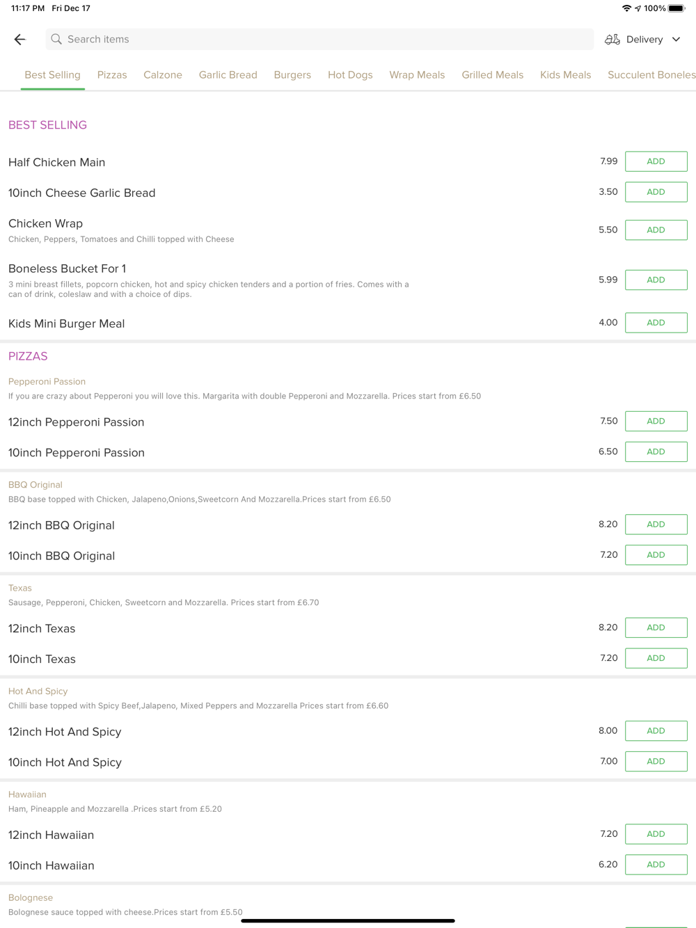
Task: Tap the battery status icon
Action: point(677,8)
